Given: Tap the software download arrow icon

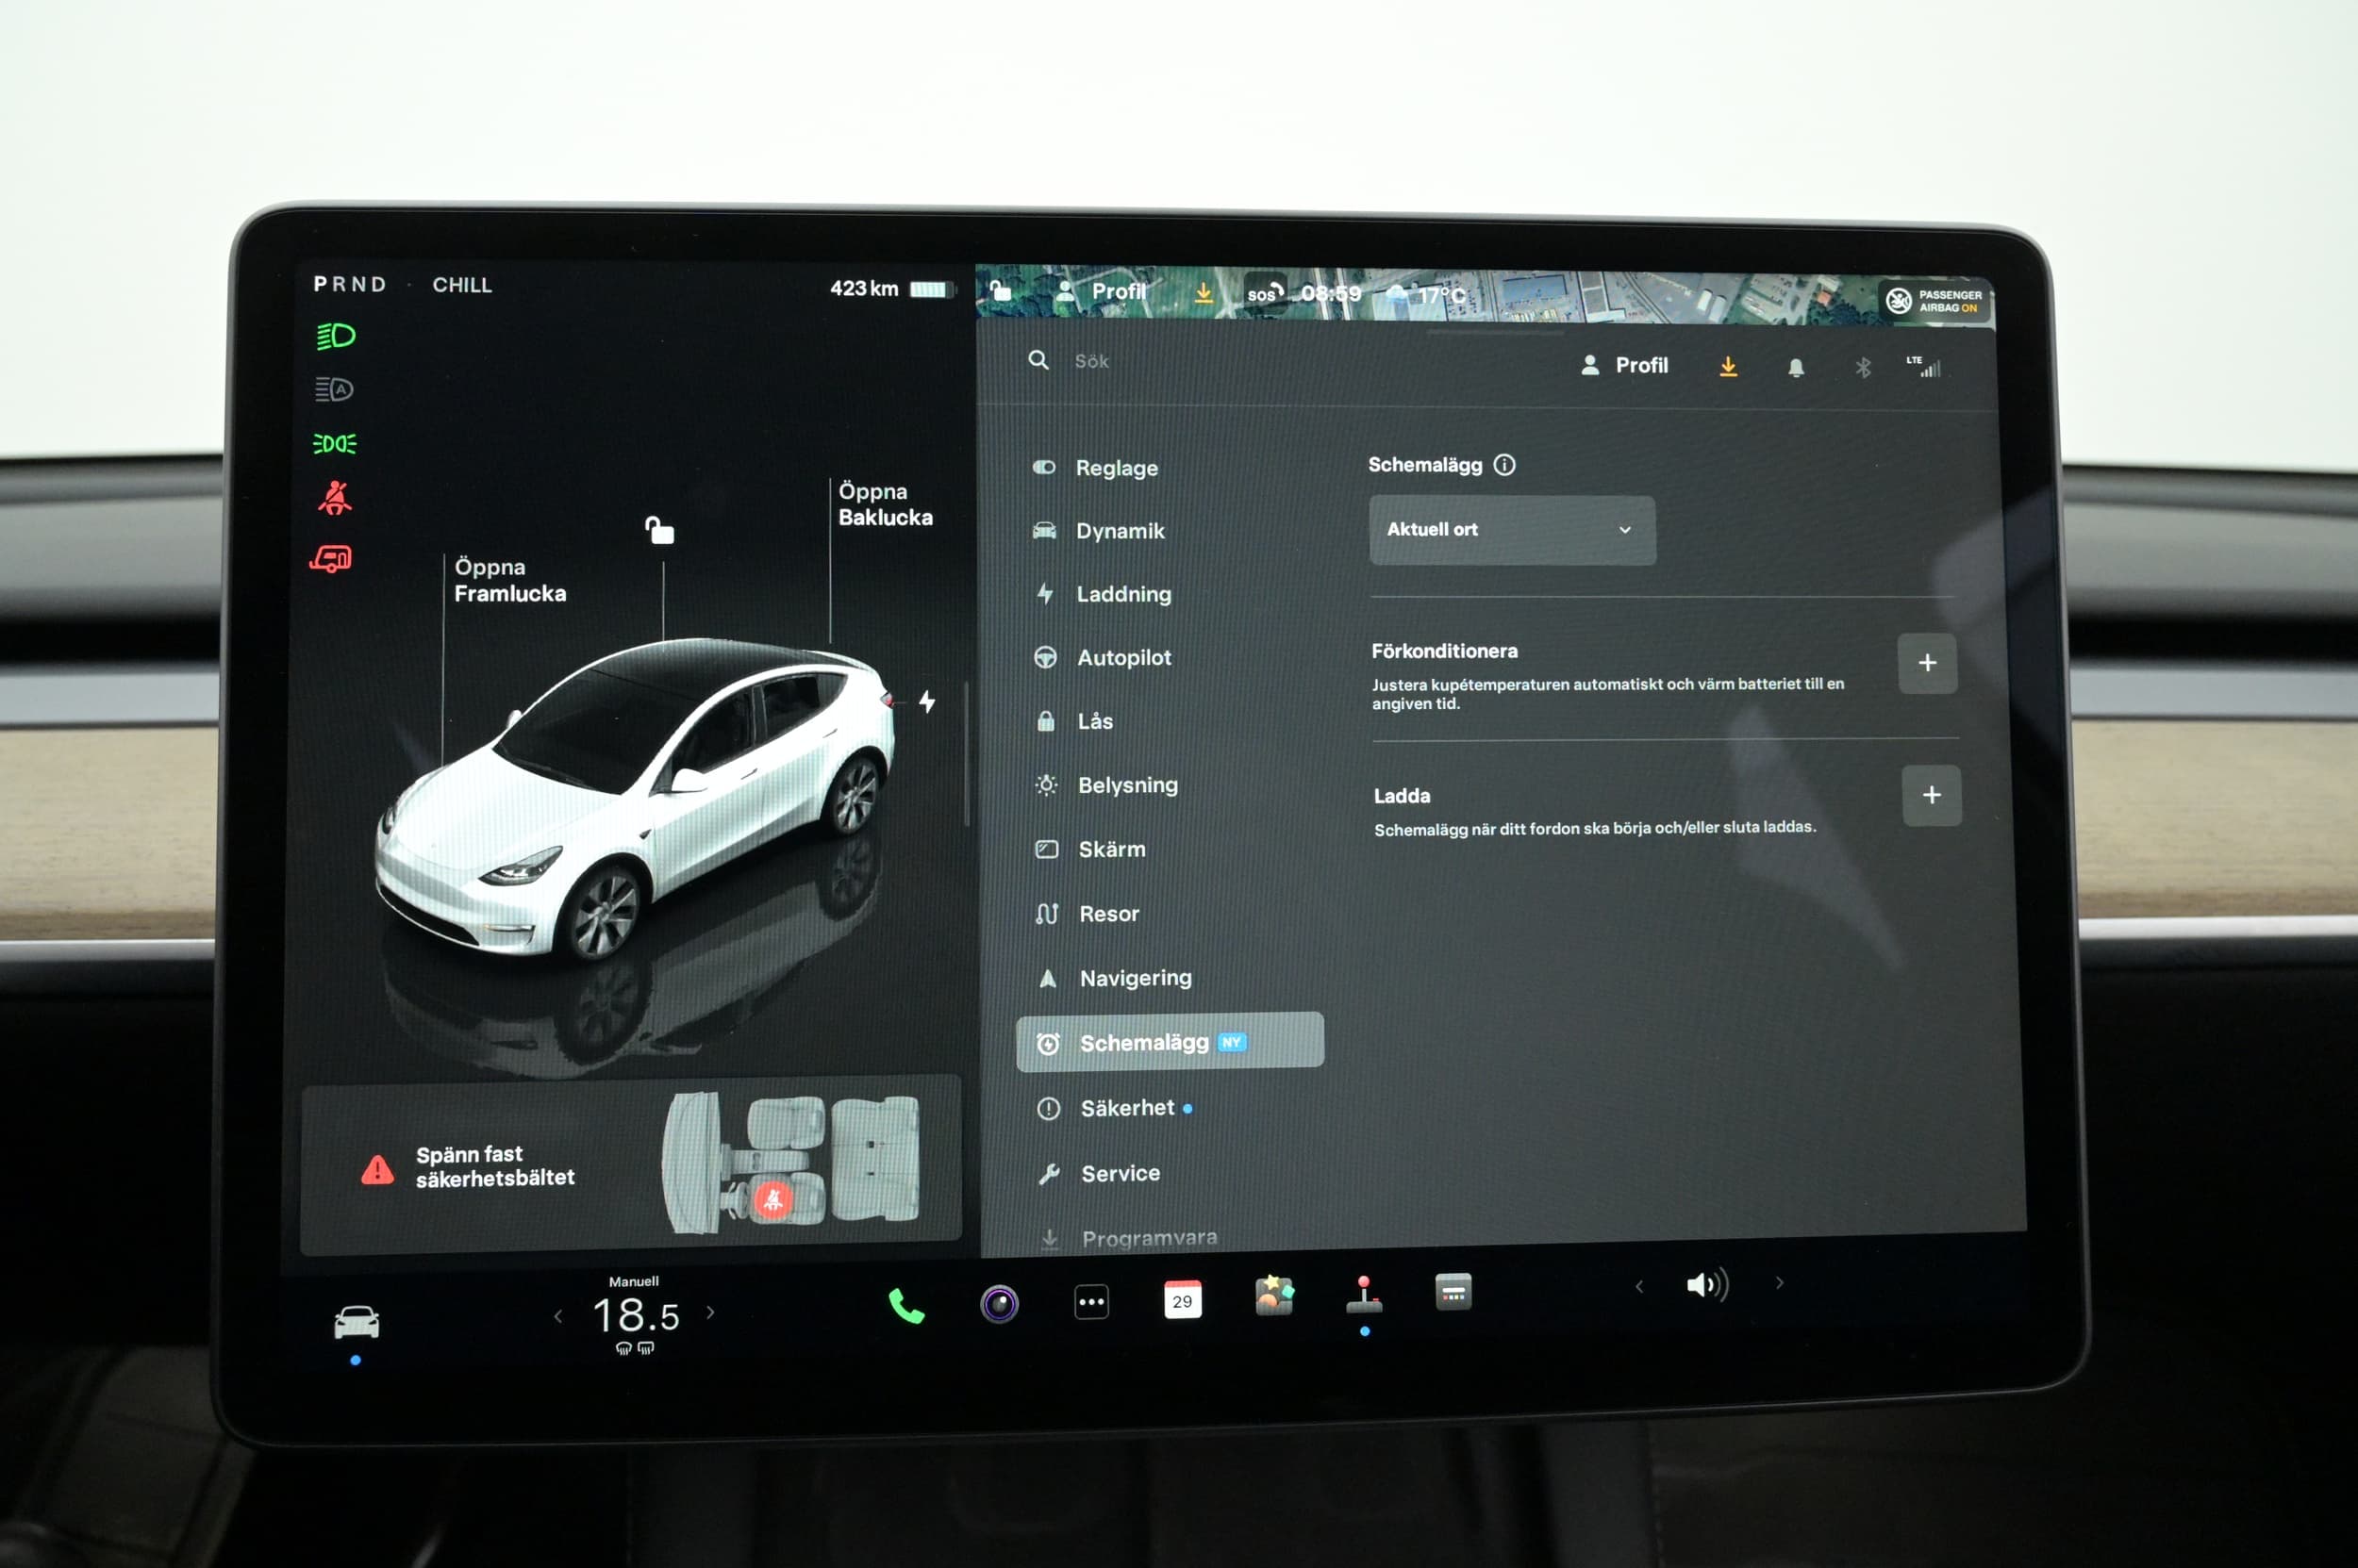Looking at the screenshot, I should [x=1728, y=367].
